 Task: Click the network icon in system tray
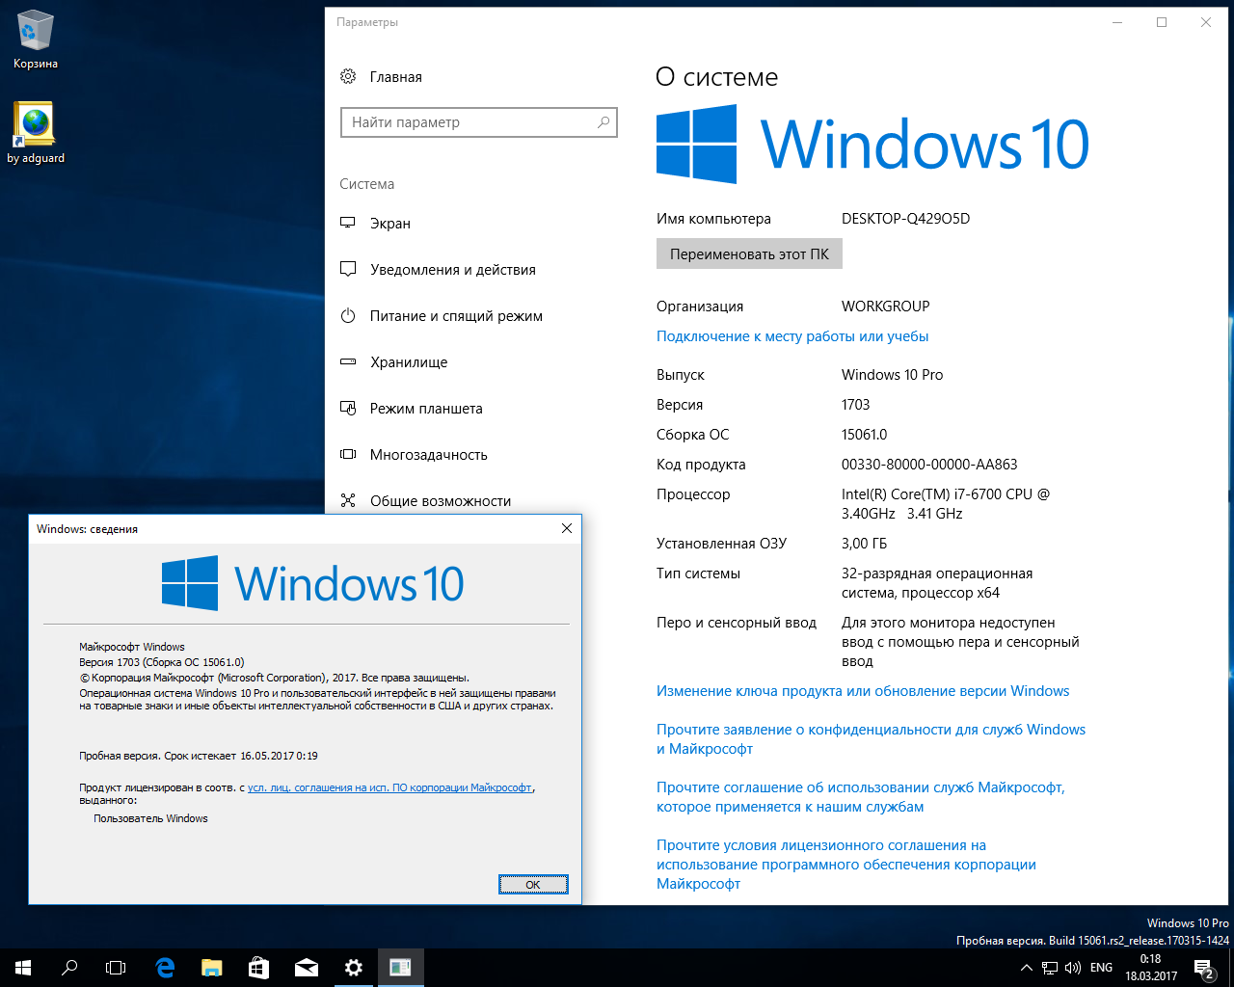(x=1050, y=968)
